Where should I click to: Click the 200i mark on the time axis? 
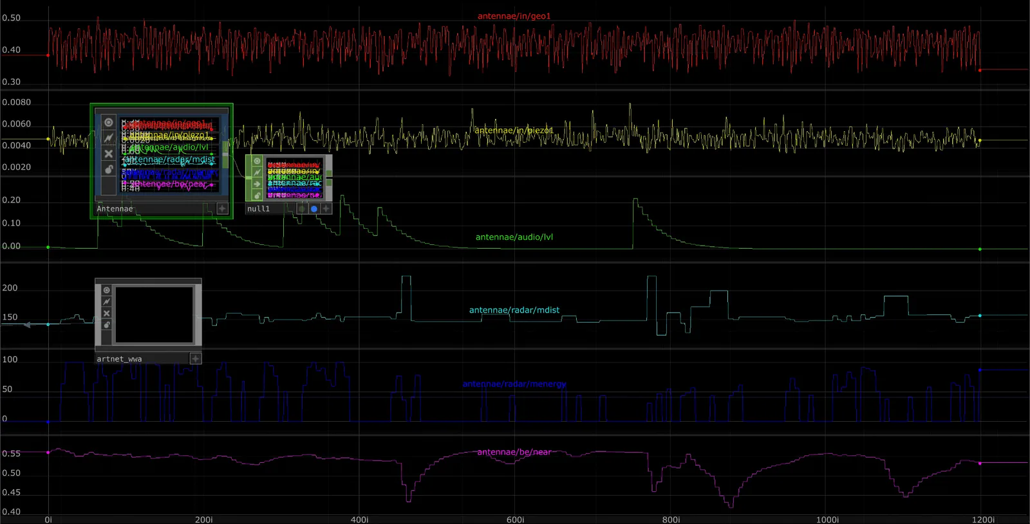[x=203, y=519]
